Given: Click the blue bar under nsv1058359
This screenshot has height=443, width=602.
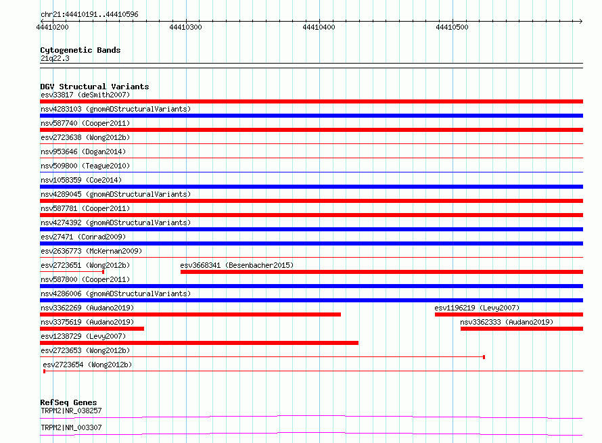Looking at the screenshot, I should tap(311, 187).
